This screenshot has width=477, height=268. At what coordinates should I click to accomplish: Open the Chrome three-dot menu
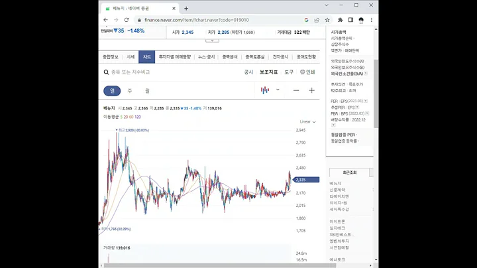372,20
